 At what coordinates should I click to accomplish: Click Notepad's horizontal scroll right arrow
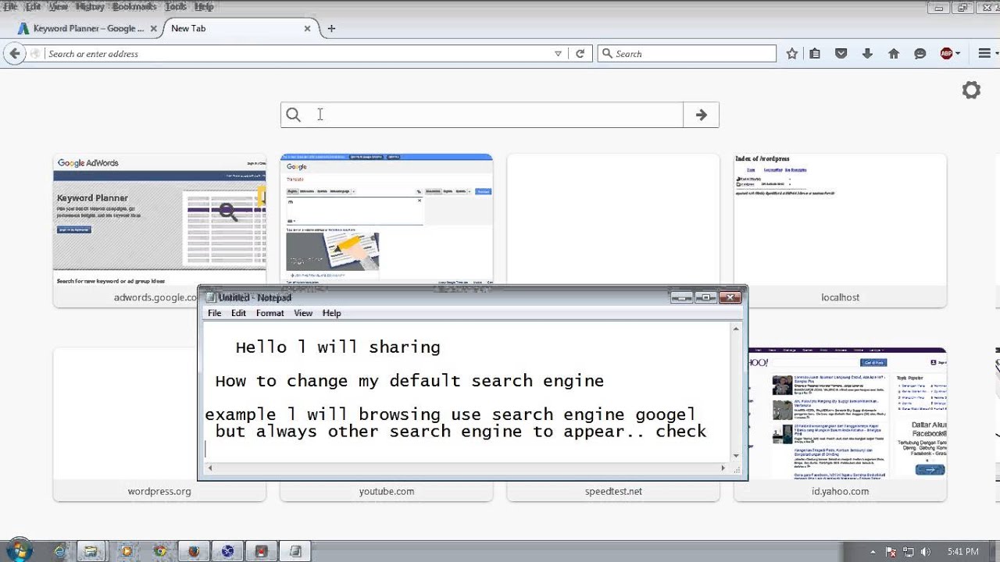[x=723, y=468]
